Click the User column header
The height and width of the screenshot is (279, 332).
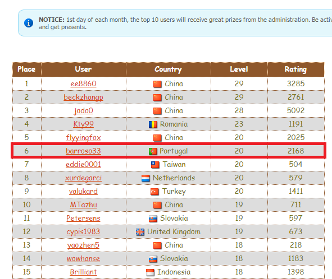pyautogui.click(x=84, y=69)
